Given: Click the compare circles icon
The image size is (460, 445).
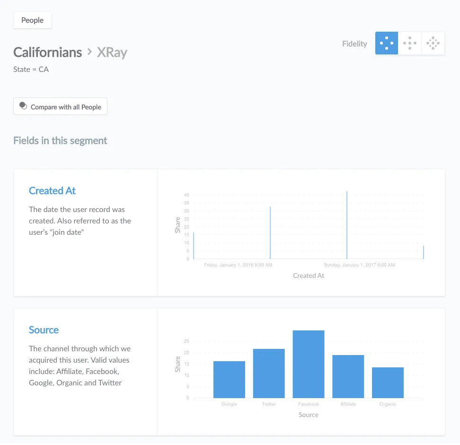Looking at the screenshot, I should pos(23,106).
